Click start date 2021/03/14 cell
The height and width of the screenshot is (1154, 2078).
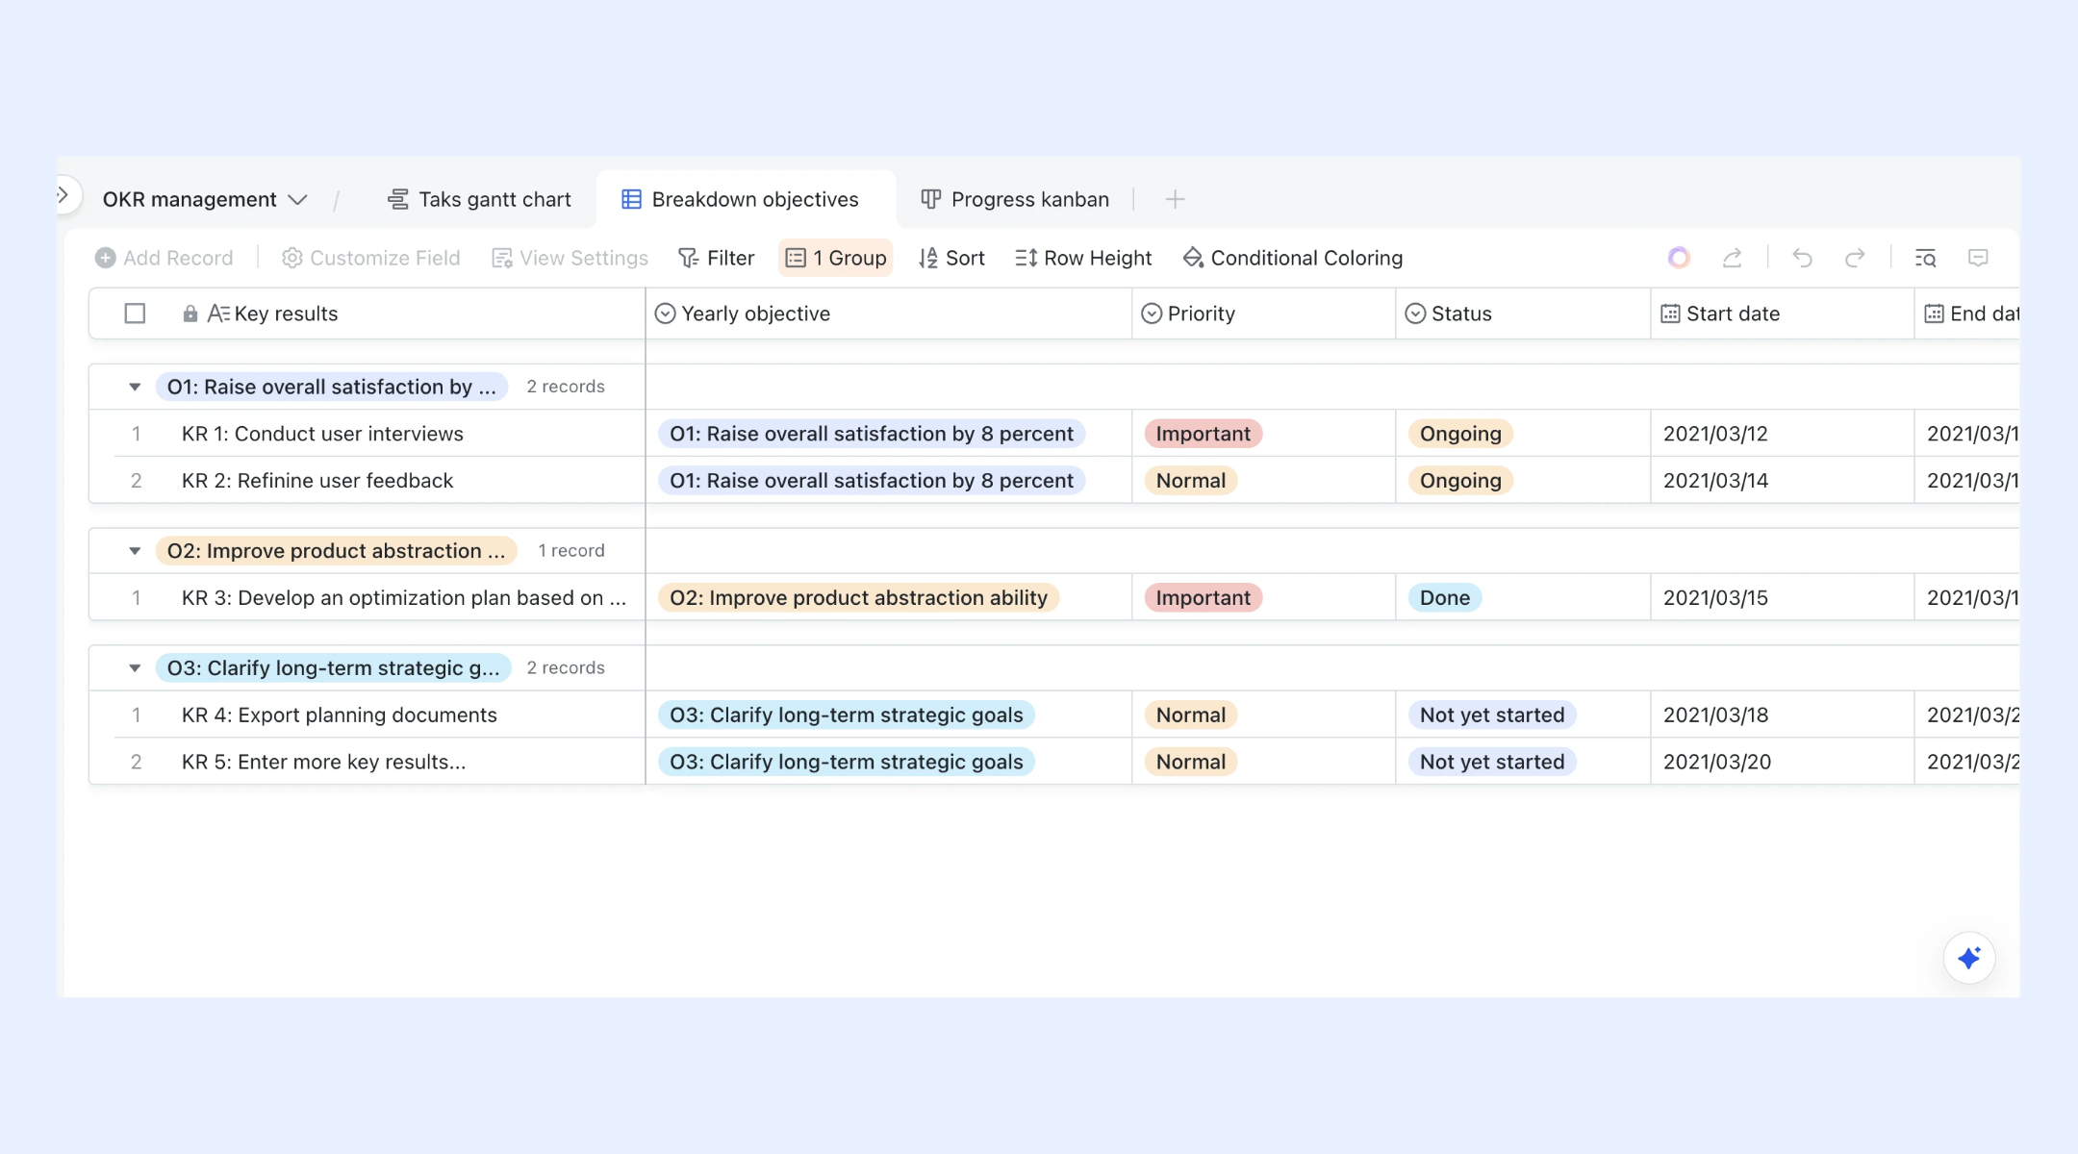(1783, 481)
